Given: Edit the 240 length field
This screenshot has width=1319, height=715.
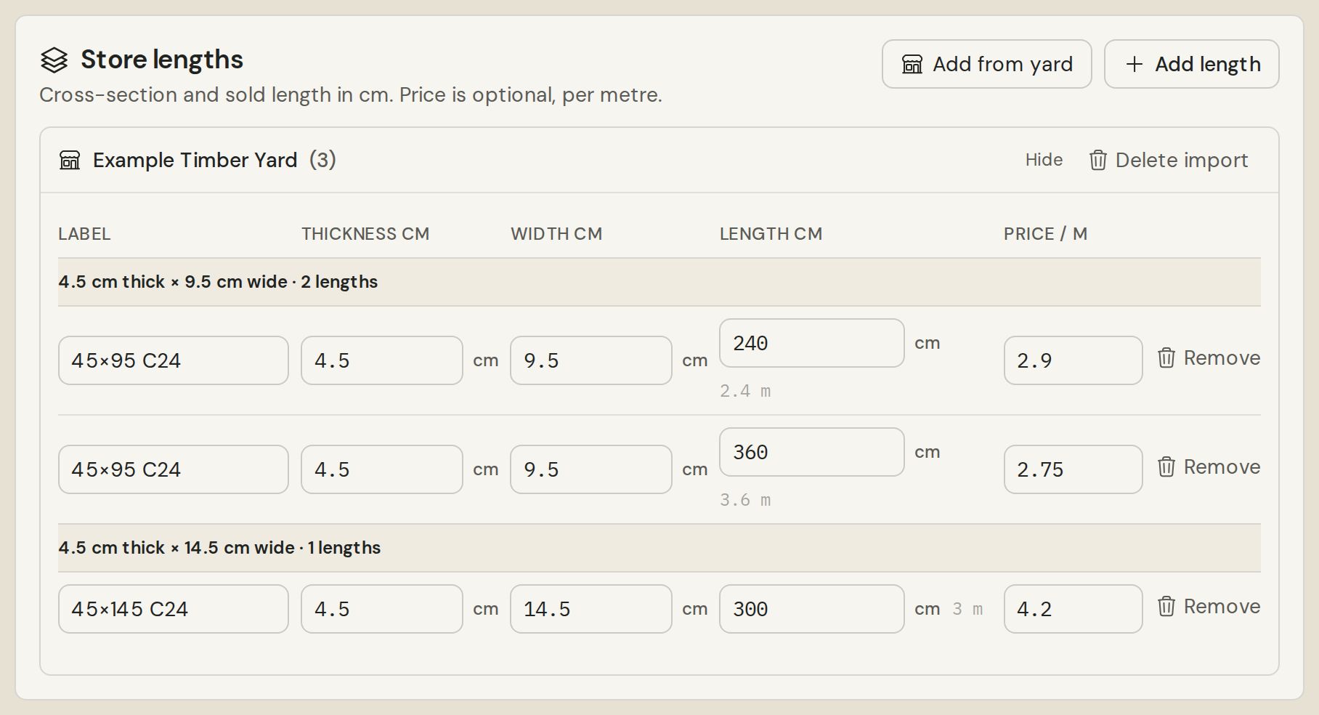Looking at the screenshot, I should tap(812, 343).
